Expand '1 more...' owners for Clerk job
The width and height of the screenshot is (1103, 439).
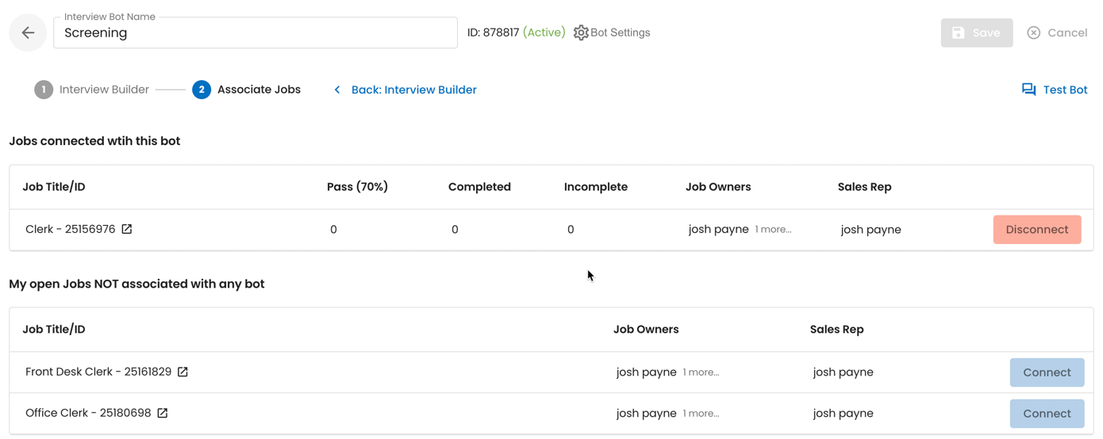773,229
